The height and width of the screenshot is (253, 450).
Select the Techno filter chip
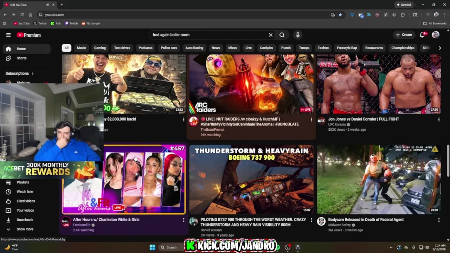323,48
